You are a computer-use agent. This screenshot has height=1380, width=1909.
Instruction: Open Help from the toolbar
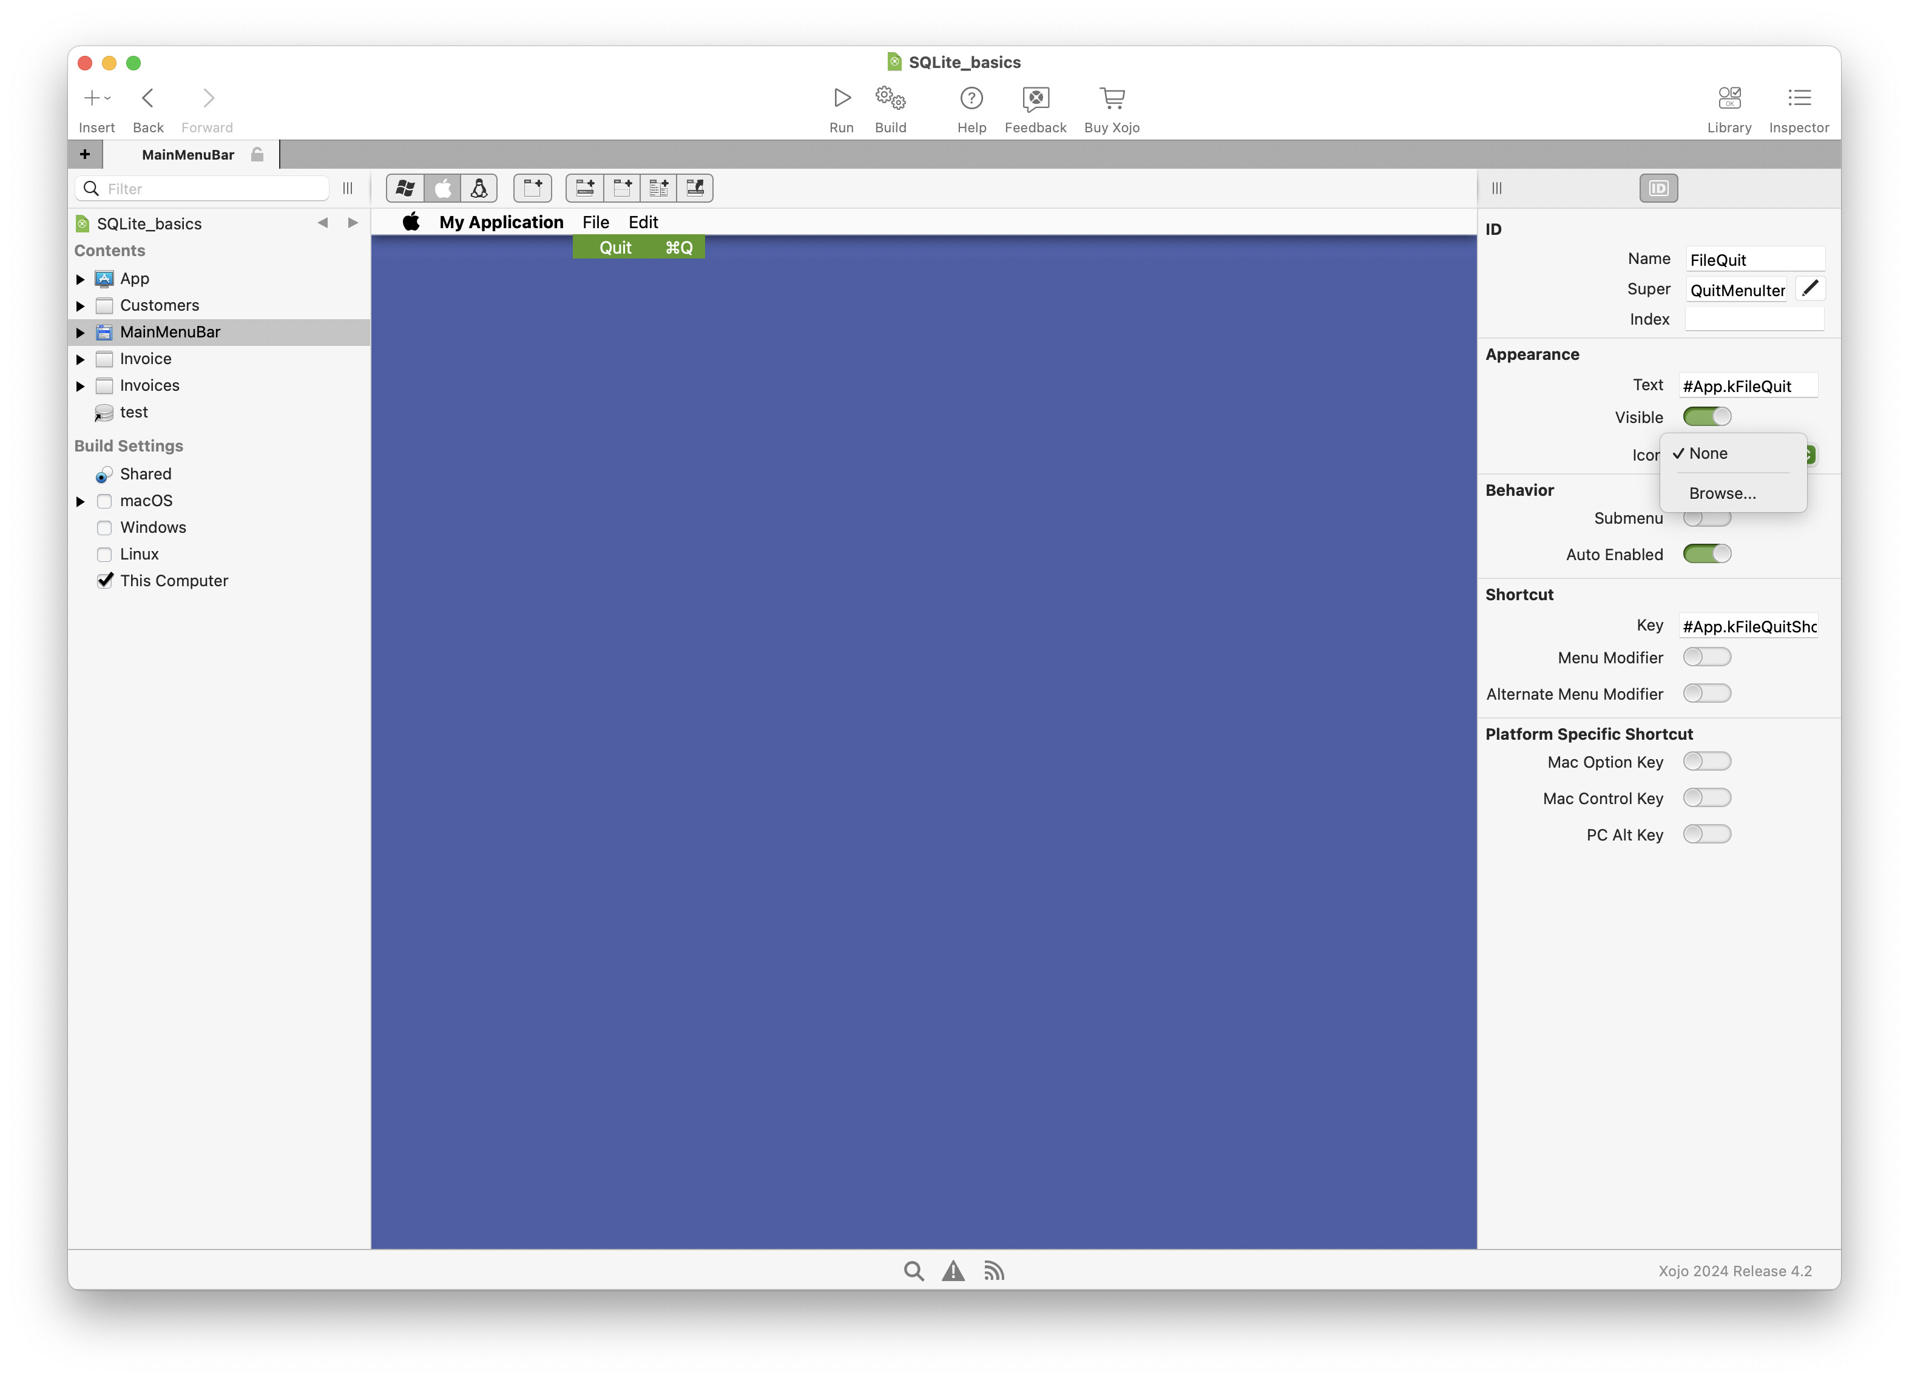(971, 98)
